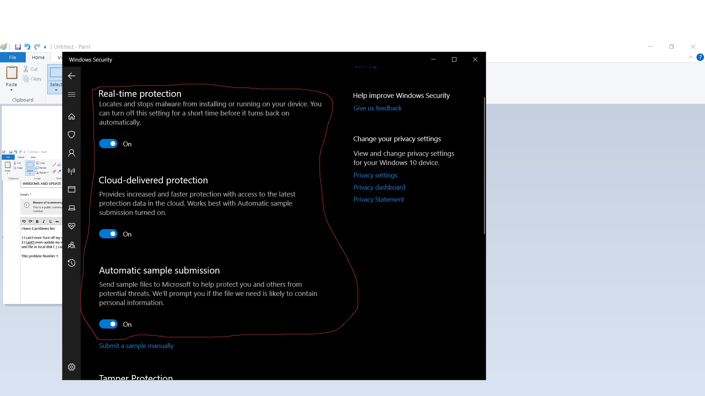Viewport: 705px width, 396px height.
Task: Click the Save icon in Paint
Action: [18, 47]
